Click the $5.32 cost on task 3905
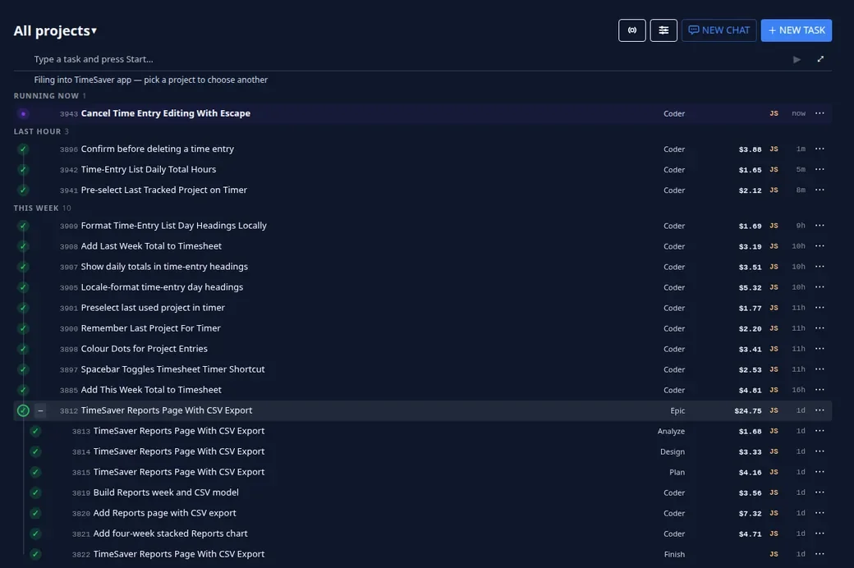Image resolution: width=854 pixels, height=568 pixels. click(x=750, y=287)
